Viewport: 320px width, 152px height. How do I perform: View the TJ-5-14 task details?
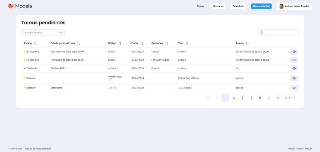[294, 88]
